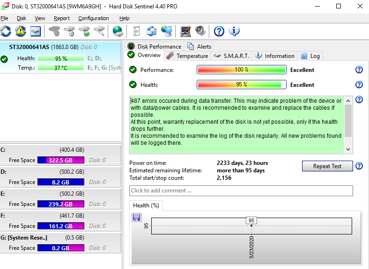Click help icon beside status description text
This screenshot has width=369, height=269.
click(x=359, y=99)
